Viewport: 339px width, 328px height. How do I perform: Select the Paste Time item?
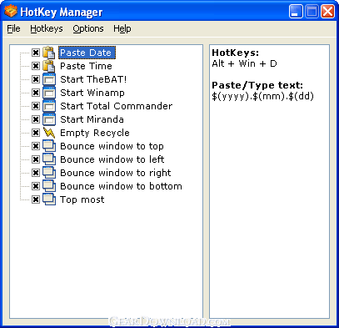click(x=87, y=66)
